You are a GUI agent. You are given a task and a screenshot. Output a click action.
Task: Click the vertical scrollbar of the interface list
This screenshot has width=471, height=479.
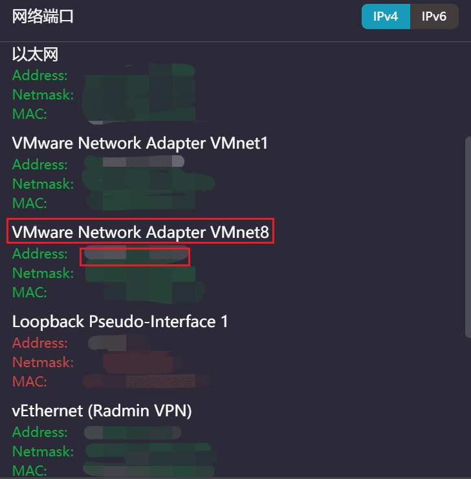point(467,236)
